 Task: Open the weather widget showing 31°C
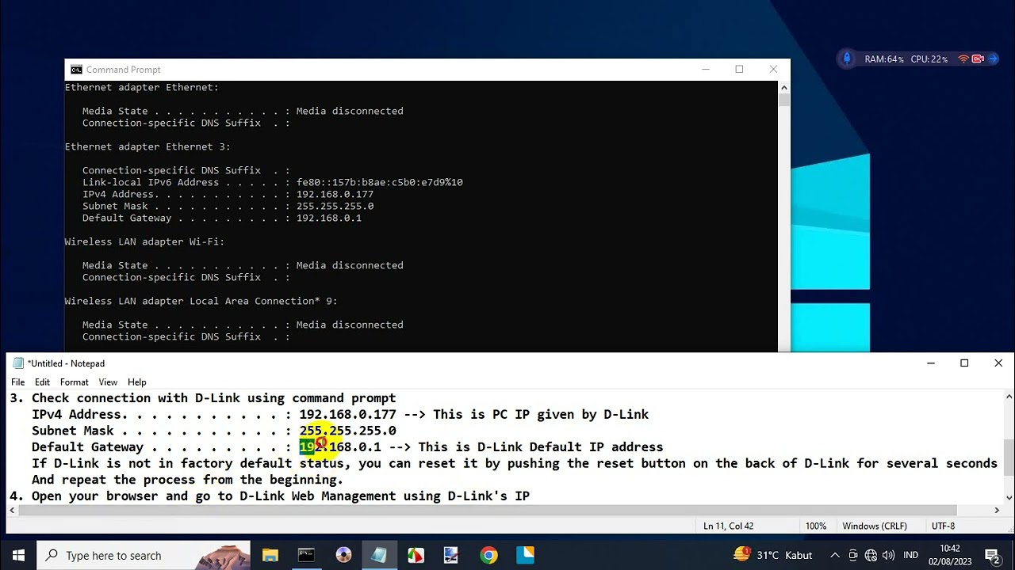[773, 555]
